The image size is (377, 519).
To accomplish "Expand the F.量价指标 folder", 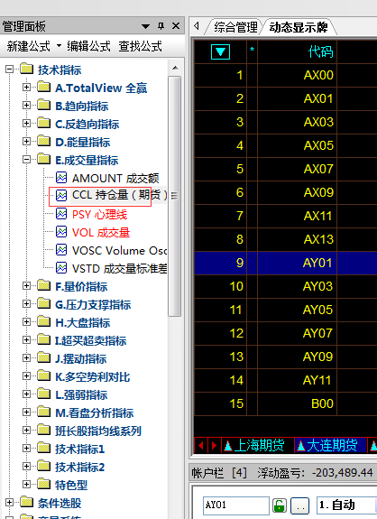I will click(26, 285).
